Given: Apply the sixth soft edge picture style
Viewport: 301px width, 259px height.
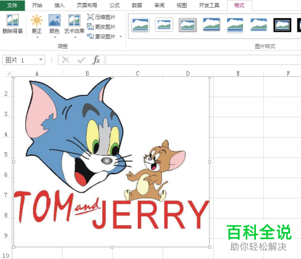Looking at the screenshot, I should (259, 25).
